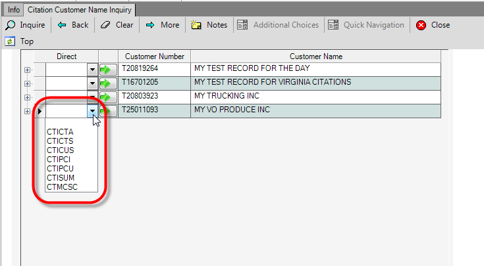Open Direct dropdown for MY TRUCKING INC row

tap(92, 97)
